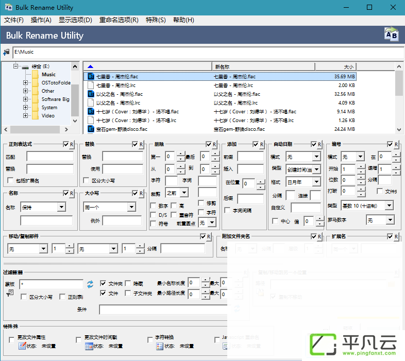Image resolution: width=405 pixels, height=361 pixels.
Task: Click the flac icon of 十七岁 汤不唱.flac
Action: point(91,112)
